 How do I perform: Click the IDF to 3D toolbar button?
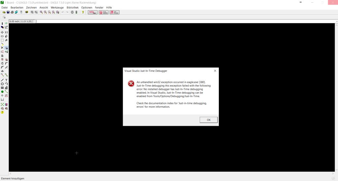[x=115, y=12]
